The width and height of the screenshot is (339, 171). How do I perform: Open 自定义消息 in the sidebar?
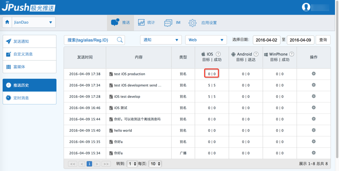point(29,54)
